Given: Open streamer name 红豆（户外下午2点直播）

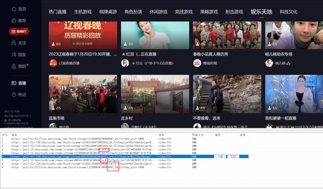Looking at the screenshot, I should point(152,63).
